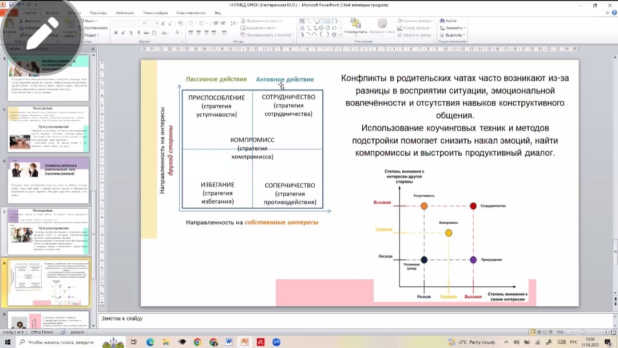The width and height of the screenshot is (618, 348).
Task: Click Convert to SmartArt button
Action: pos(267,34)
